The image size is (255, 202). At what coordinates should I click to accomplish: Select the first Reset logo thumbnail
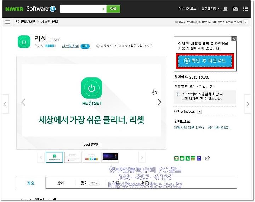coord(55,157)
